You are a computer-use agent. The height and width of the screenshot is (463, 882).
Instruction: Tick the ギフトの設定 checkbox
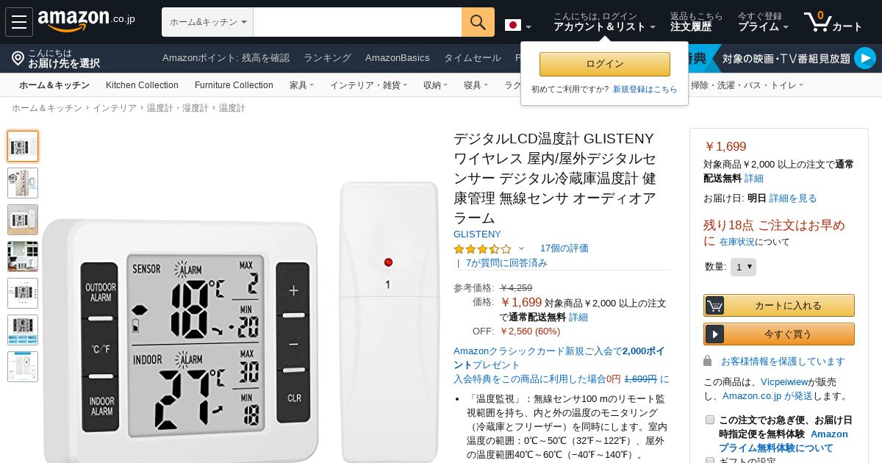click(x=710, y=461)
